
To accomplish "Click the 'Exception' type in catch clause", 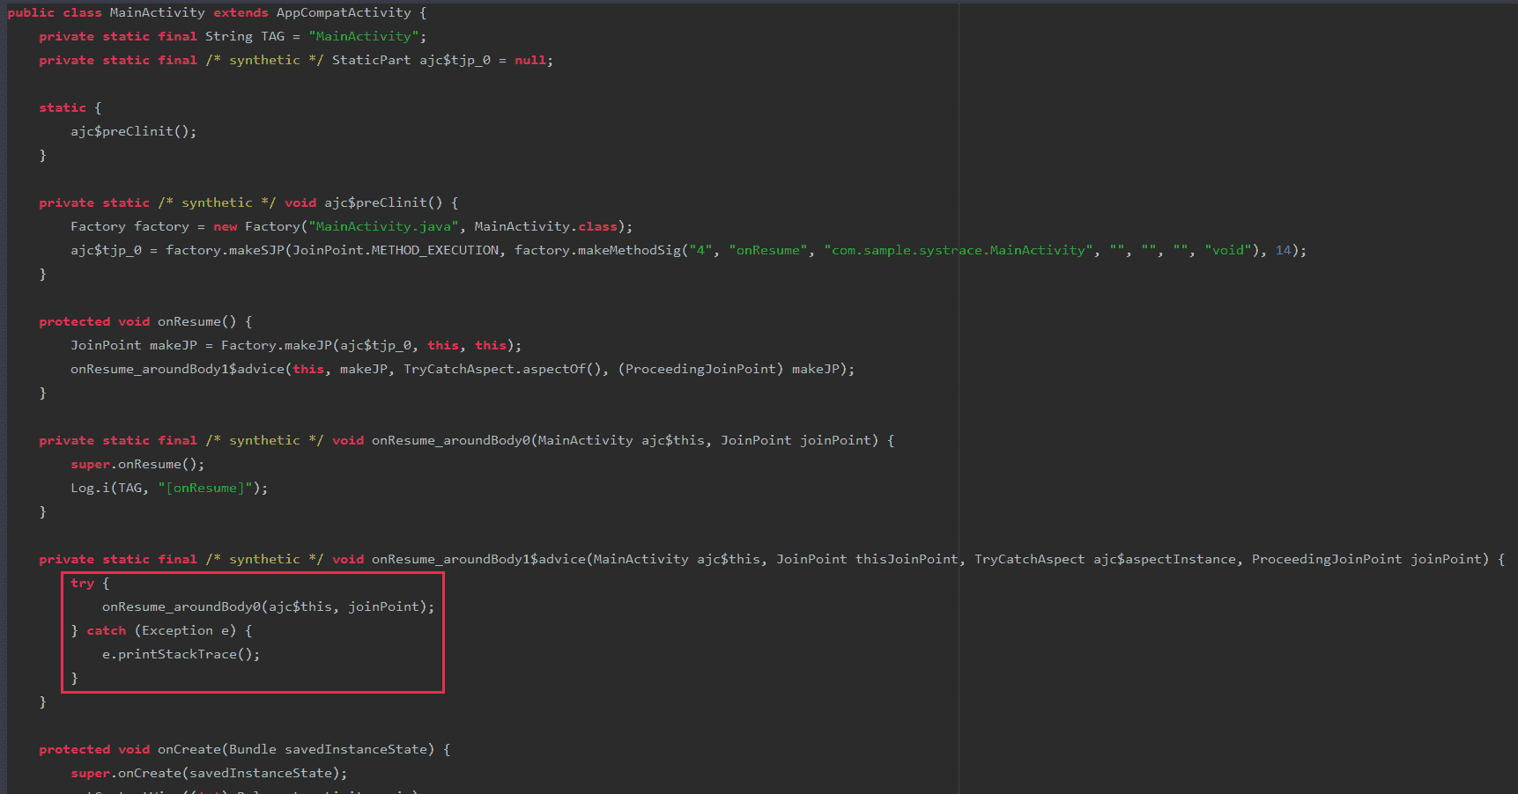I will click(177, 630).
